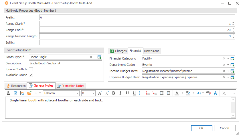The width and height of the screenshot is (241, 137).
Task: Click into the empty Suffix field
Action: [137, 42]
